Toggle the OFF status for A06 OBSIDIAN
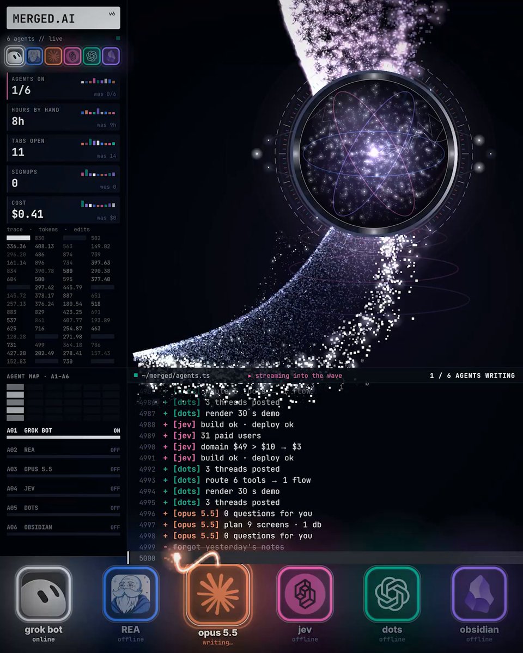The width and height of the screenshot is (523, 653). point(115,527)
